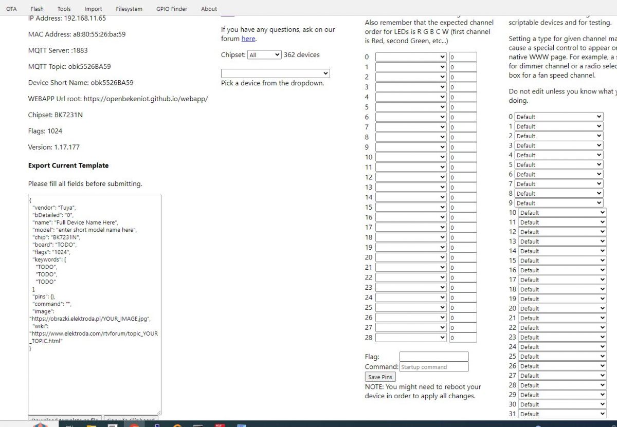Open the pin 15 role dropdown
617x427 pixels.
pos(411,208)
